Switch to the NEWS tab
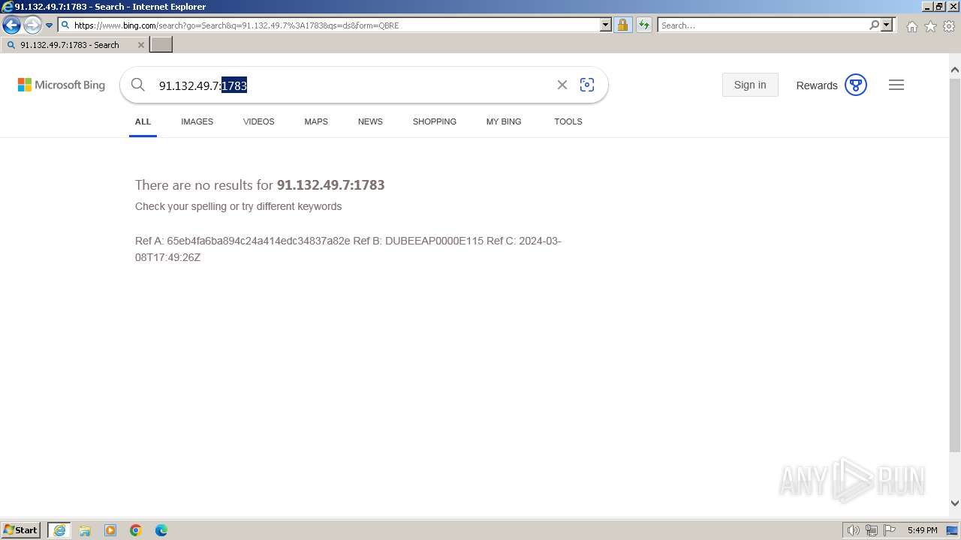The height and width of the screenshot is (540, 961). tap(370, 121)
